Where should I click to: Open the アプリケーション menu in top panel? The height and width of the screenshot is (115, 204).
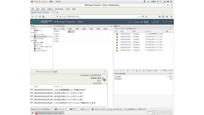click(39, 2)
